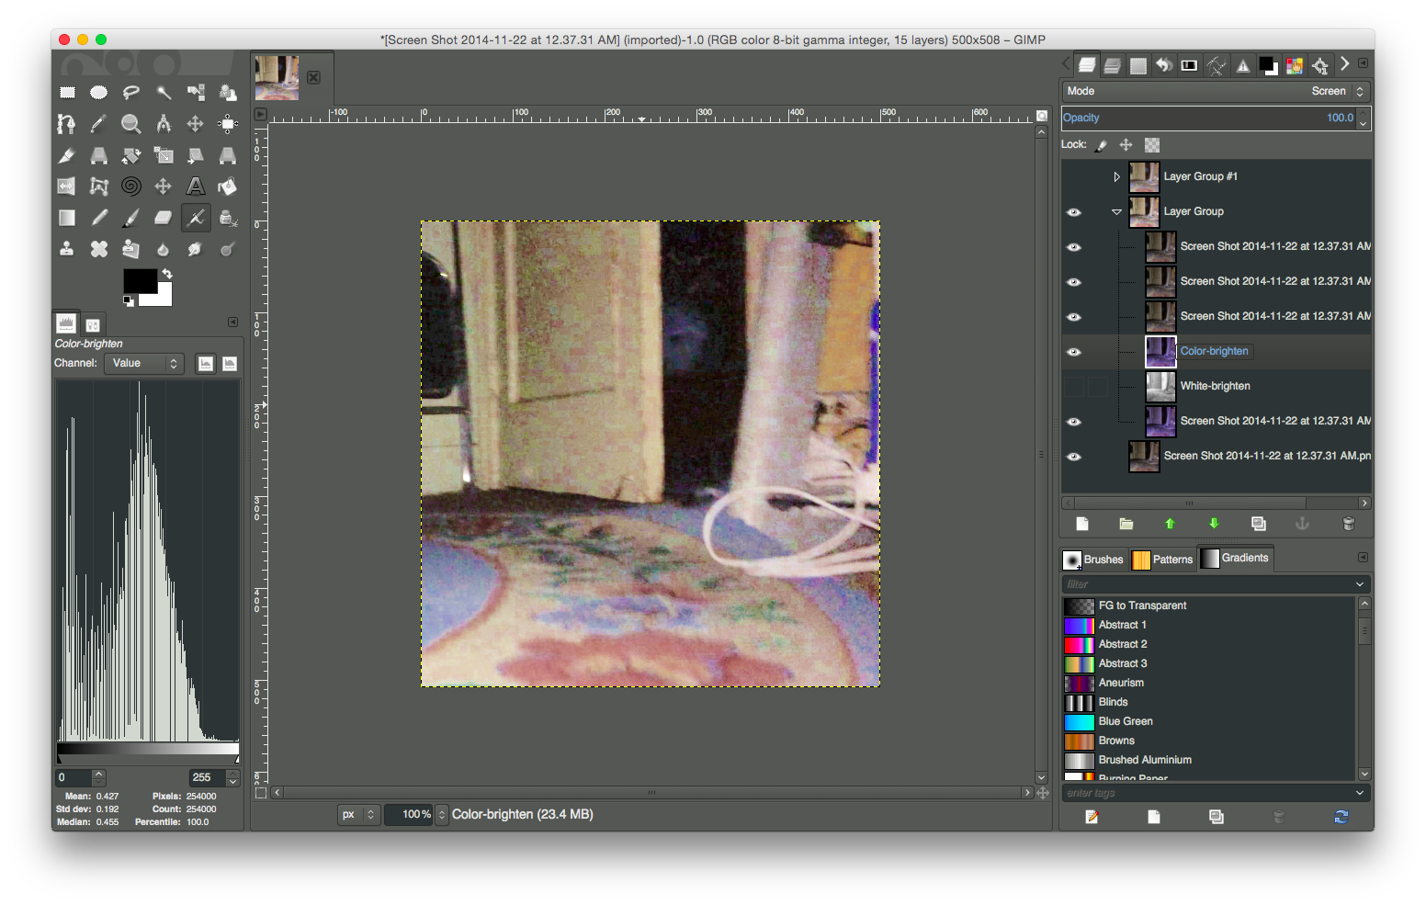Switch to the Gradients tab
1426x905 pixels.
pyautogui.click(x=1235, y=559)
